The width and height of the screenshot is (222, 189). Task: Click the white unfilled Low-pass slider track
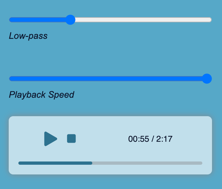pos(143,20)
